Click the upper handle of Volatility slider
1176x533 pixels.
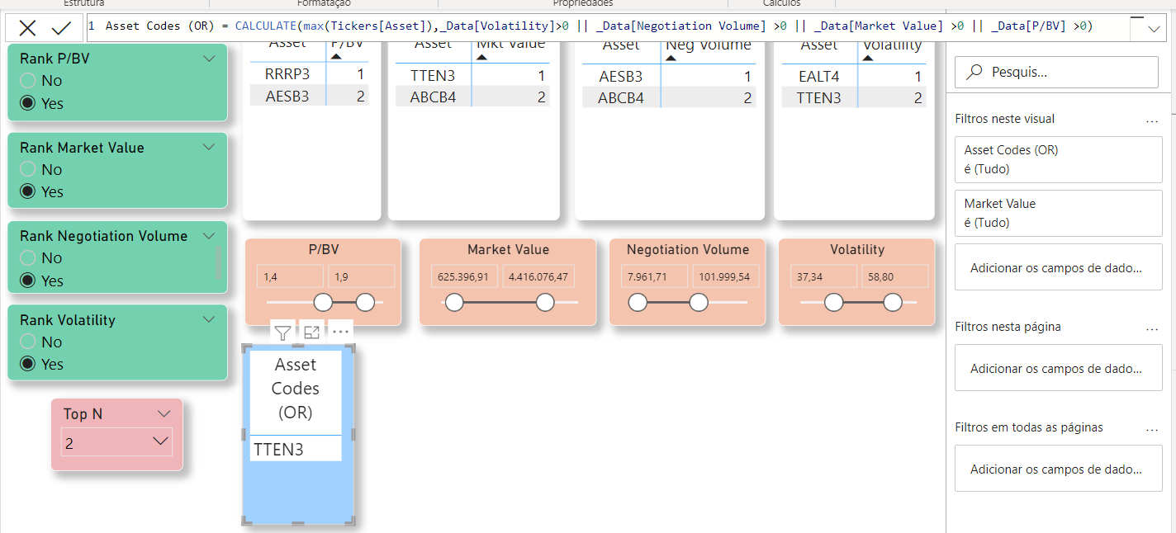892,303
